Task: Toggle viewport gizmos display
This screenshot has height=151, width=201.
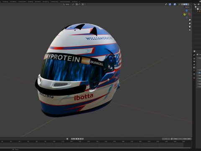Action: click(170, 4)
